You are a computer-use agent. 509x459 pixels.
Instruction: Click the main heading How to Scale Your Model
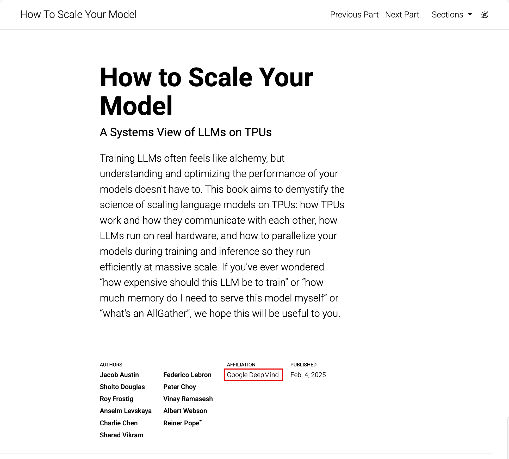click(x=206, y=91)
